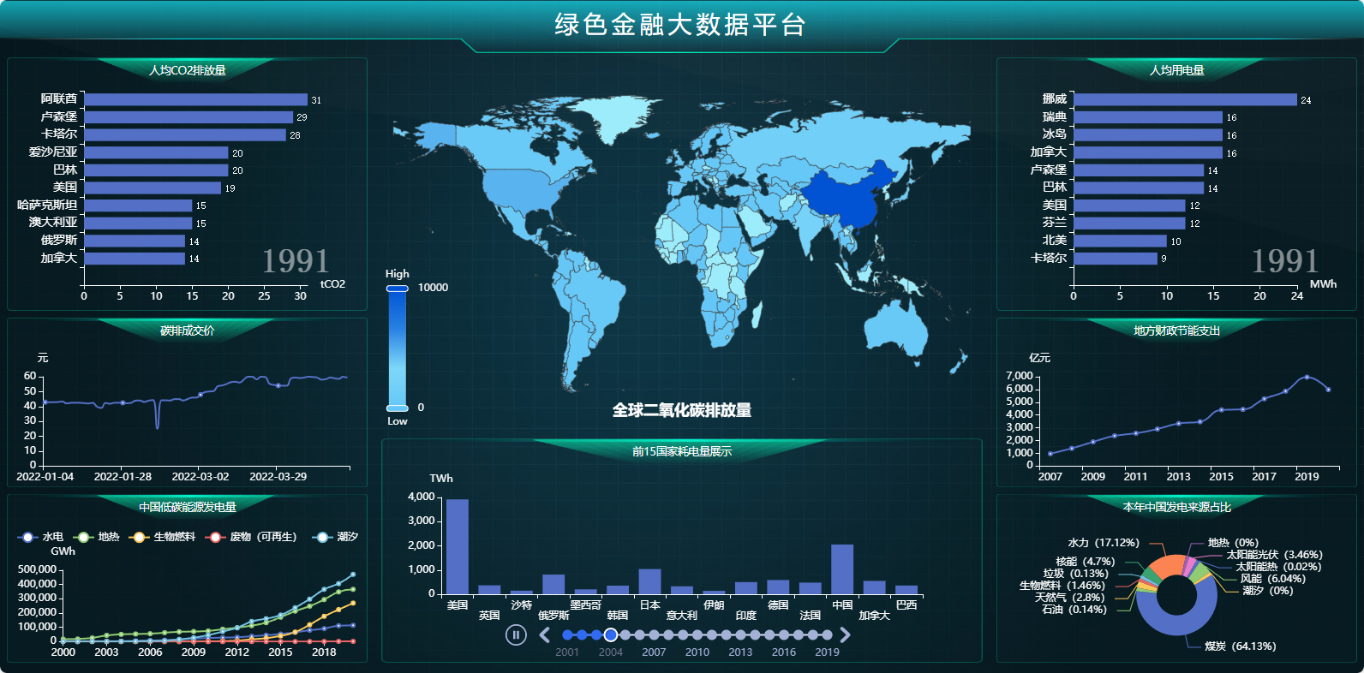
Task: Toggle the 废物（可再生）legend entry
Action: tap(216, 537)
